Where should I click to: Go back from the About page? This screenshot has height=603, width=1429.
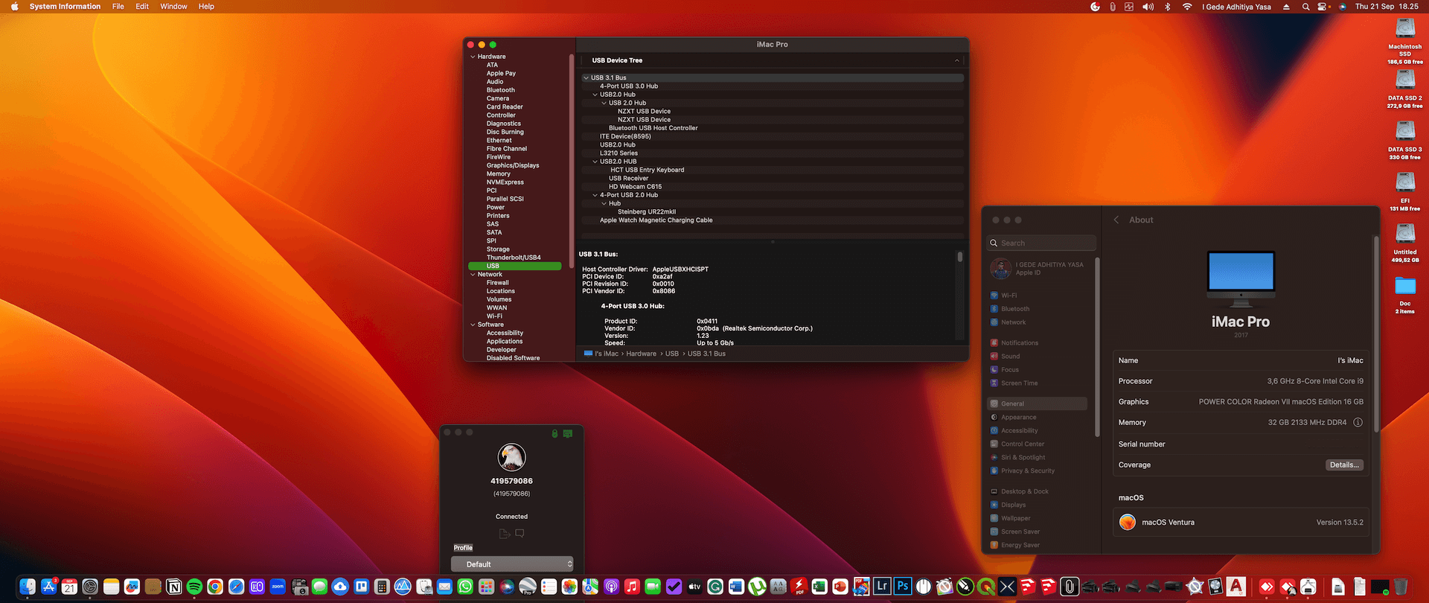pos(1116,220)
